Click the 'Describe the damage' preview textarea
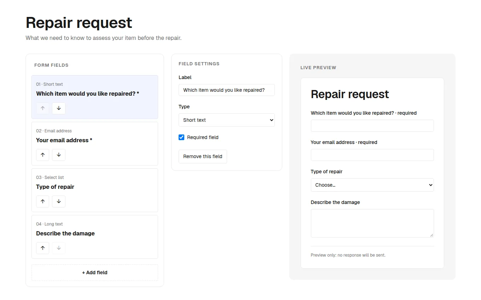 click(372, 223)
